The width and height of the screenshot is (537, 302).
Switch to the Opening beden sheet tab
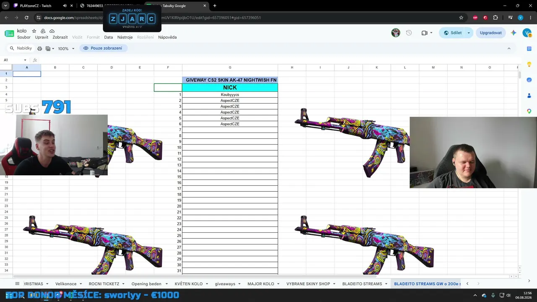coord(146,284)
